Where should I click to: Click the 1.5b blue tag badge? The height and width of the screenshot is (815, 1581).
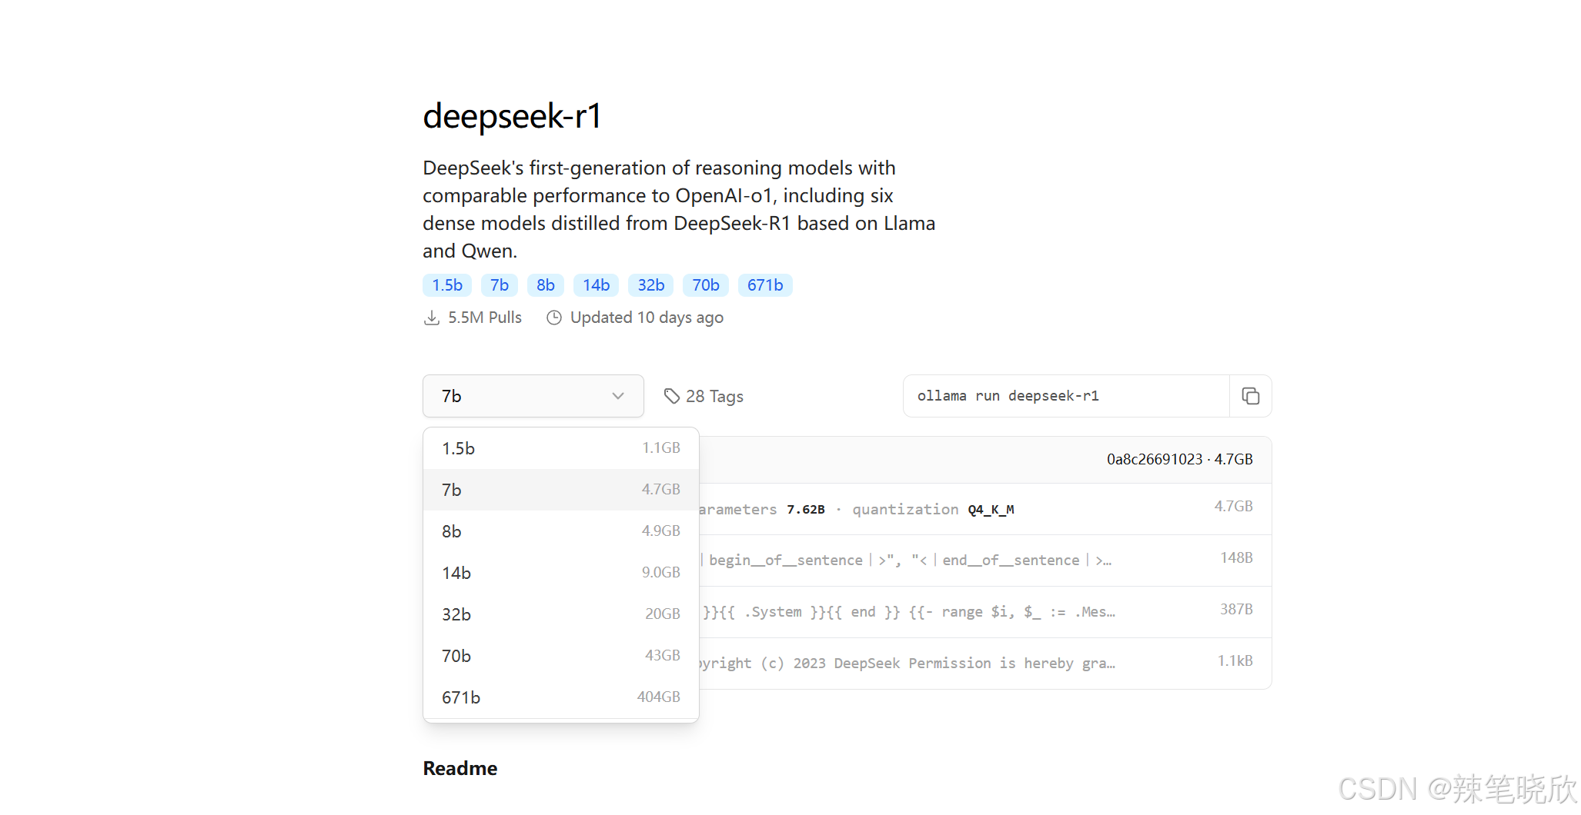447,285
